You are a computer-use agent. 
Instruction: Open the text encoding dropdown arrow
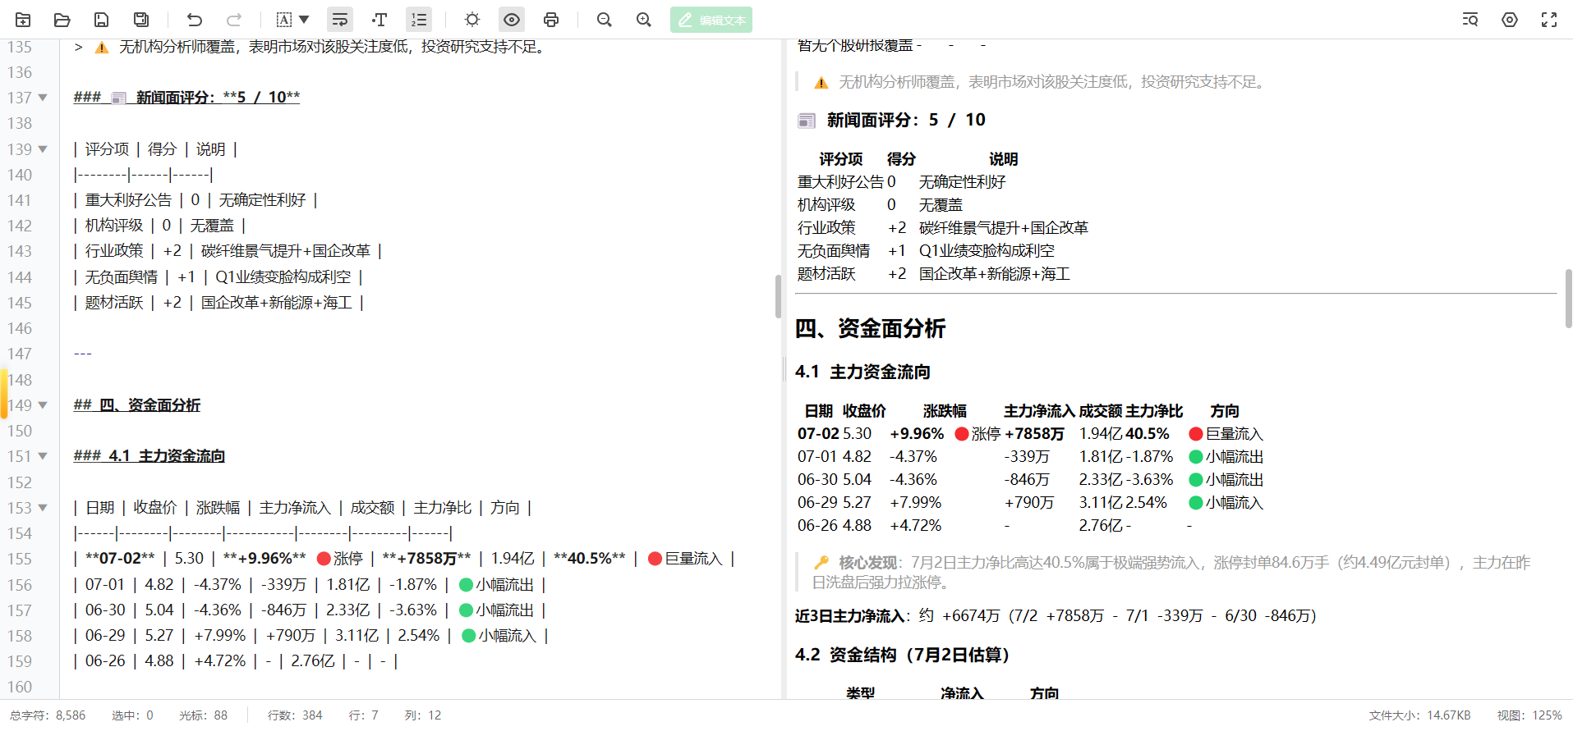click(304, 20)
